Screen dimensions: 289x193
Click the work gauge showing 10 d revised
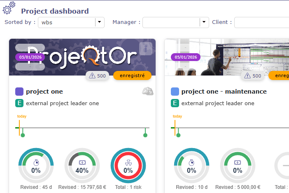(191, 165)
